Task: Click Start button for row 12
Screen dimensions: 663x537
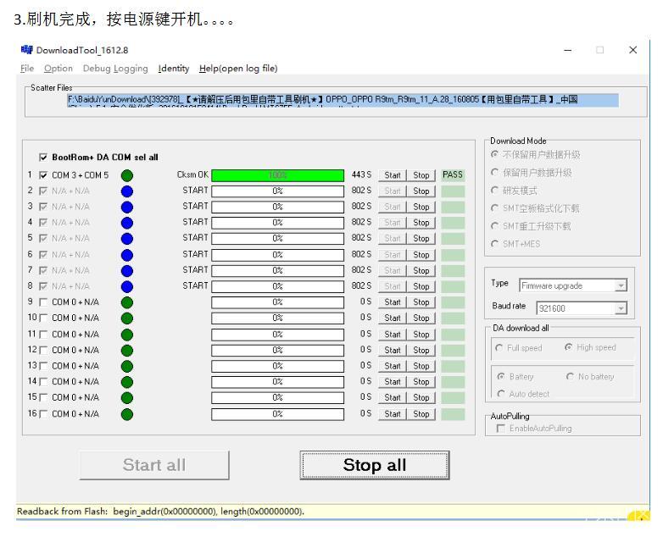Action: (x=393, y=351)
